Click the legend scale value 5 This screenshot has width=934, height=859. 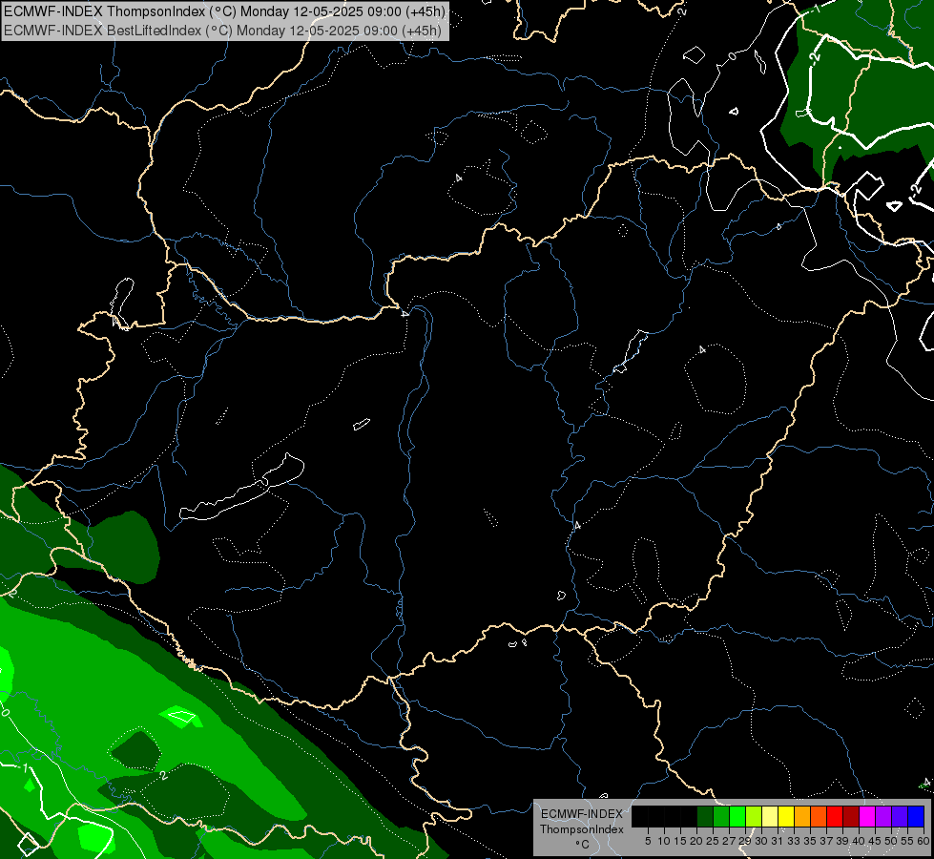coord(648,841)
